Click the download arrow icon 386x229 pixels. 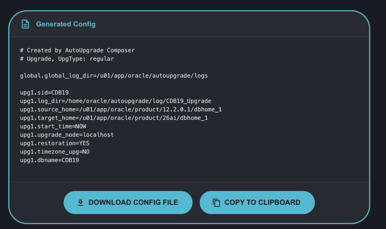point(80,203)
